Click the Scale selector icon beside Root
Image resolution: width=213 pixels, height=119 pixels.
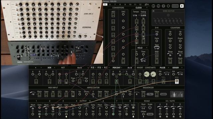[150, 107]
